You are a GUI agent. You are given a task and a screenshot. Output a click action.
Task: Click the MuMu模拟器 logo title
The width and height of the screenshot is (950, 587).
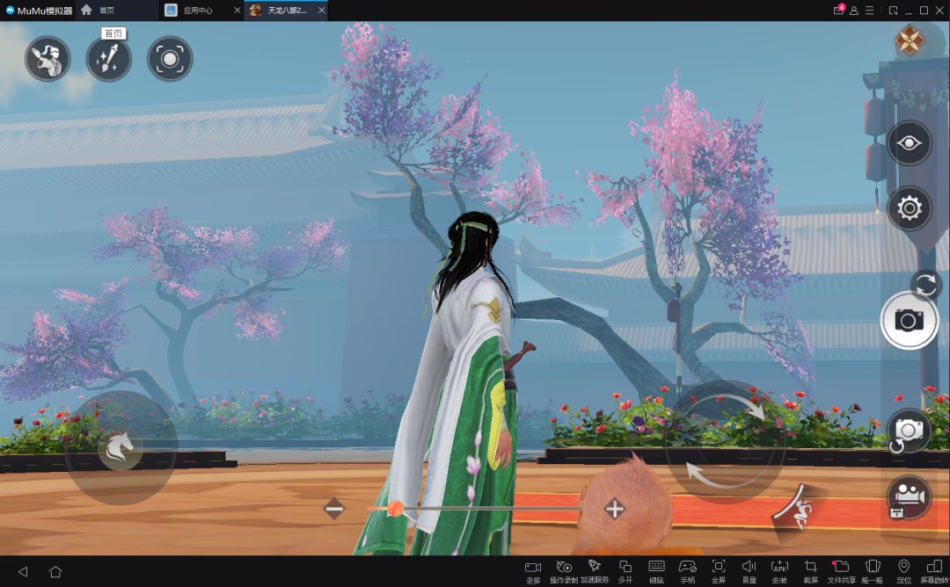[x=38, y=11]
